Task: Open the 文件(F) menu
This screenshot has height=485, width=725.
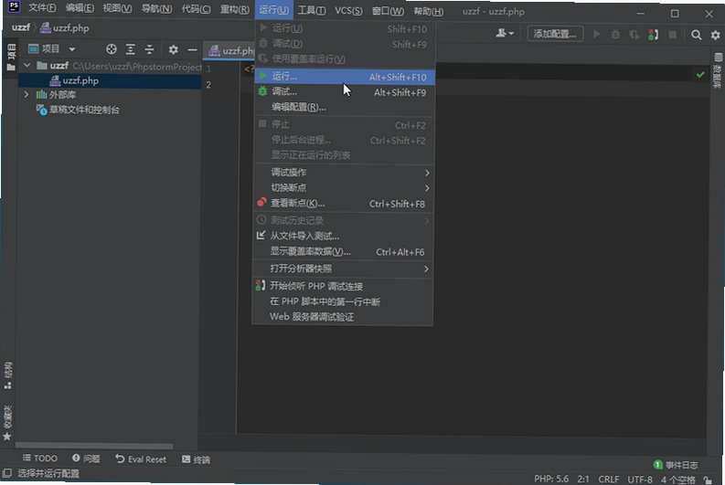Action: [x=42, y=8]
